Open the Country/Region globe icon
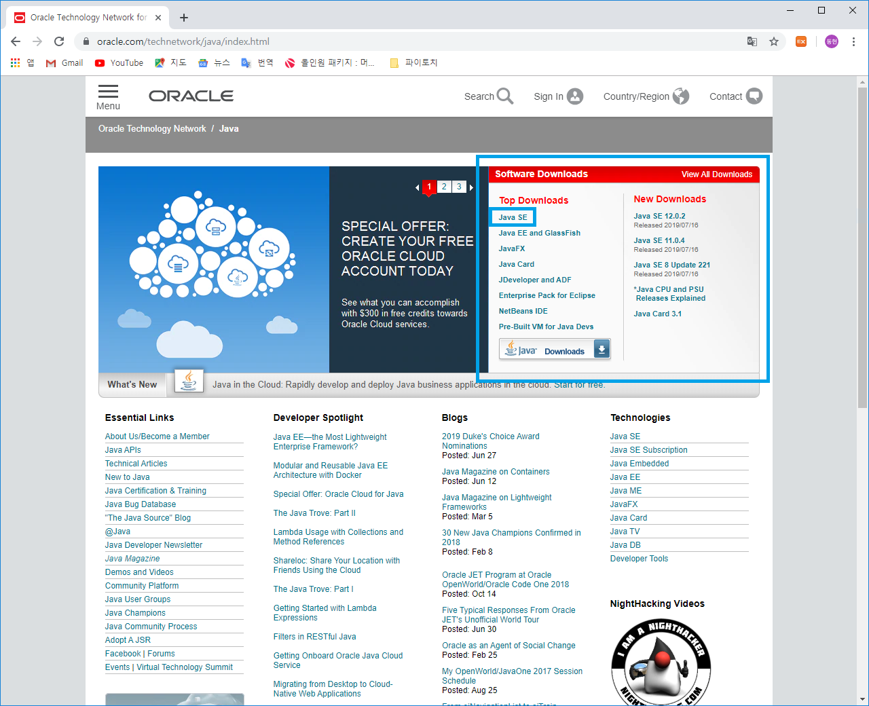869x706 pixels. 681,96
